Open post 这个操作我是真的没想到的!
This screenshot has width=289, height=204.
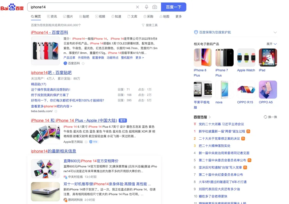[x=51, y=89]
